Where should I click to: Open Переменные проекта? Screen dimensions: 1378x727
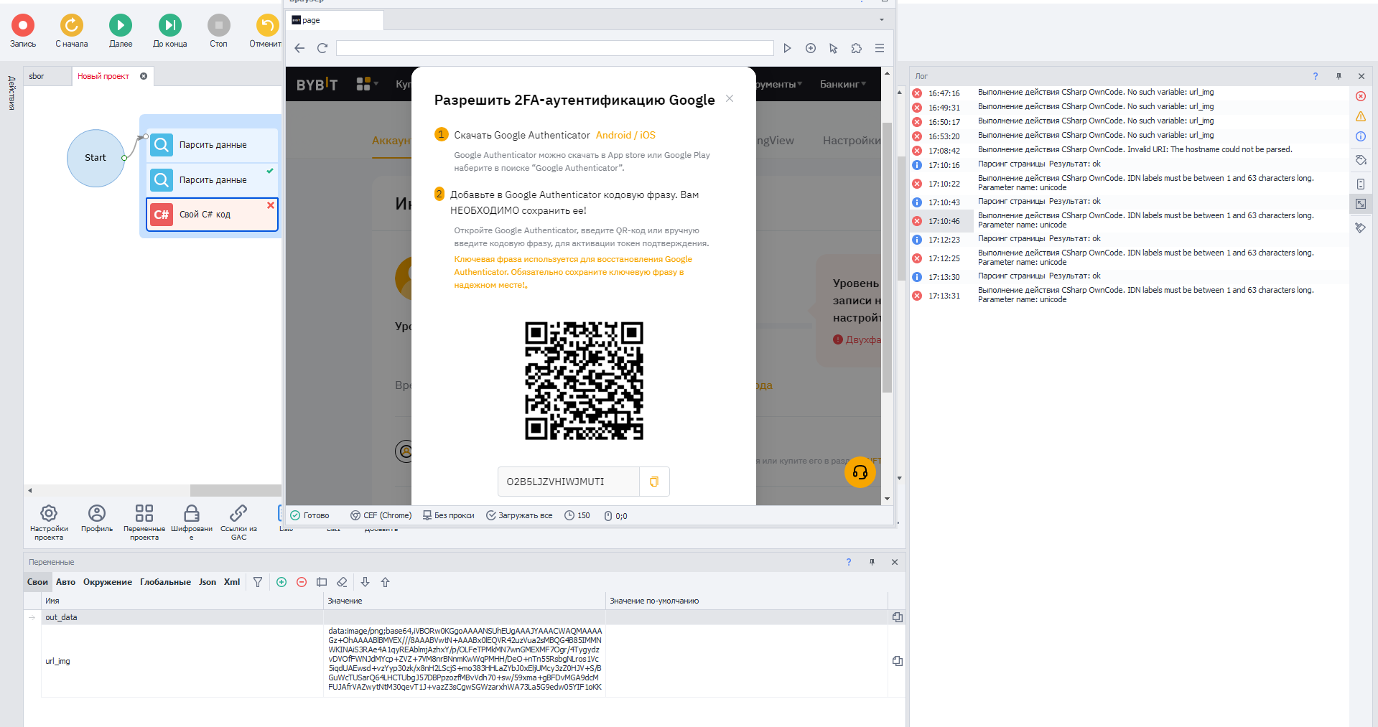click(144, 522)
